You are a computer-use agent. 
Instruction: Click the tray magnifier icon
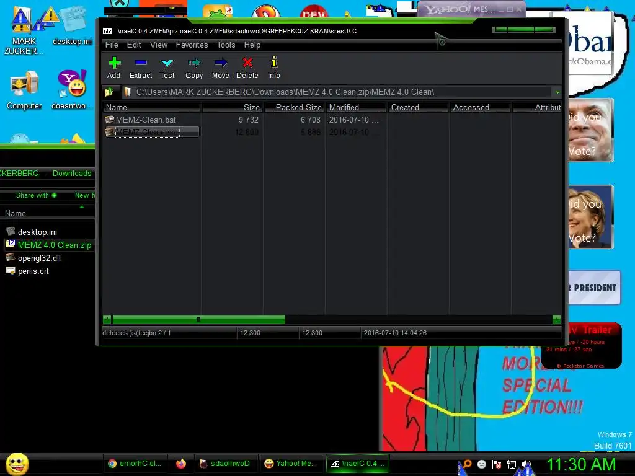pyautogui.click(x=468, y=464)
